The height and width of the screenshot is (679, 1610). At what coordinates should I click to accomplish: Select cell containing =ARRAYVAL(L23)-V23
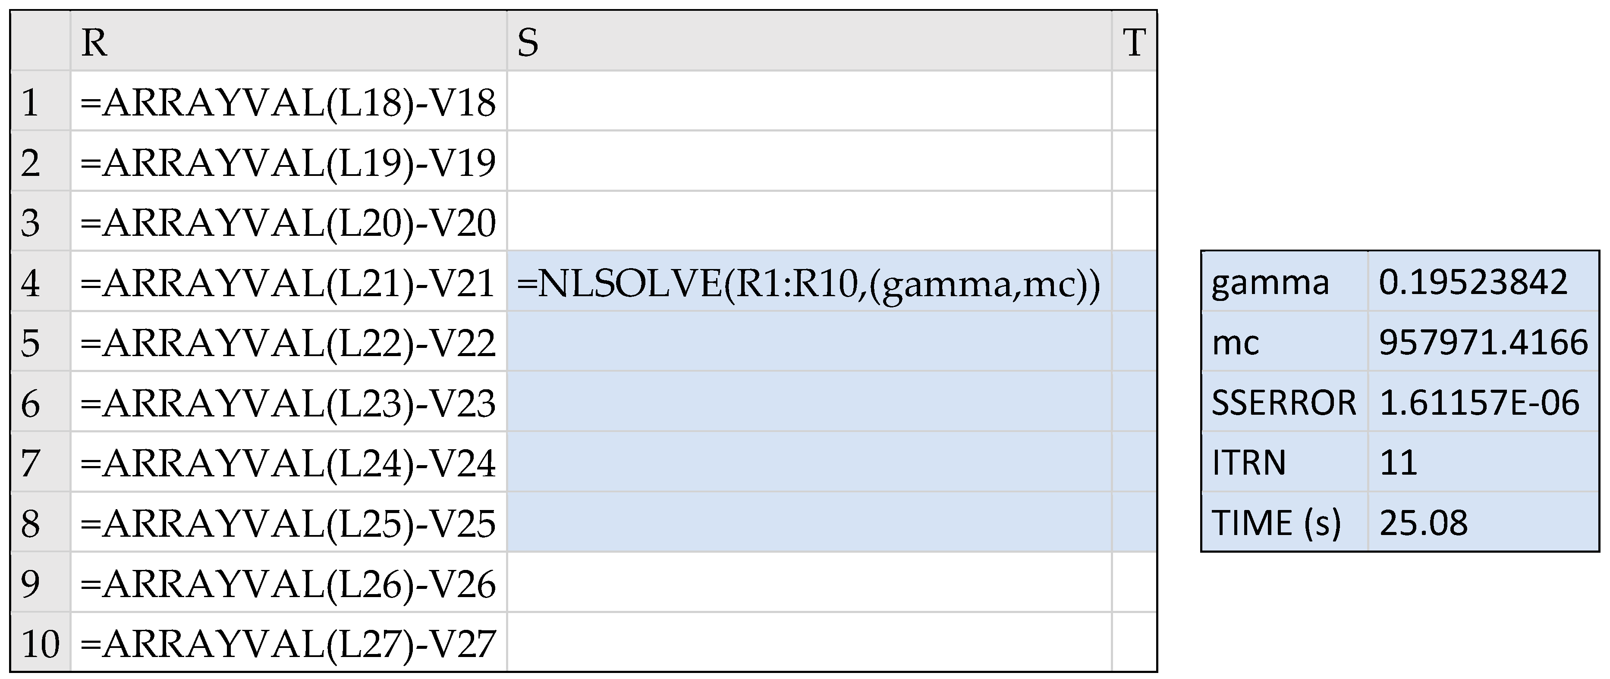pyautogui.click(x=288, y=402)
